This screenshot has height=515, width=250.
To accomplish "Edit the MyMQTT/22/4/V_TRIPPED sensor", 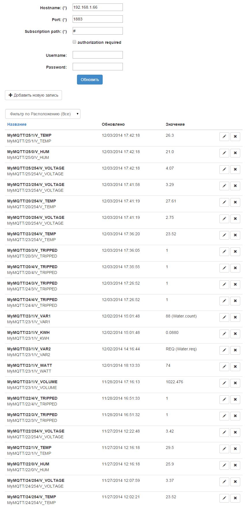I will pos(224,399).
